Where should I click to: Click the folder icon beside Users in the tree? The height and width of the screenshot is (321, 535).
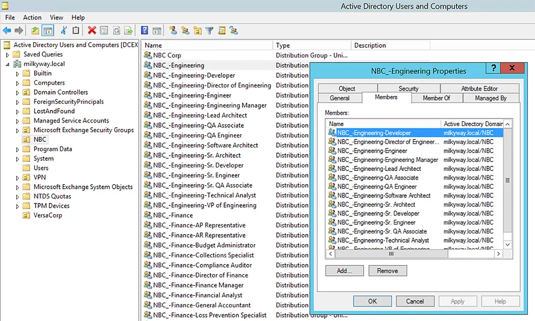tap(26, 168)
